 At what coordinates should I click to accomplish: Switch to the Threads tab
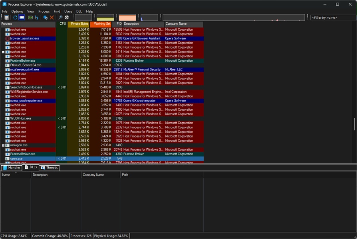pos(50,168)
